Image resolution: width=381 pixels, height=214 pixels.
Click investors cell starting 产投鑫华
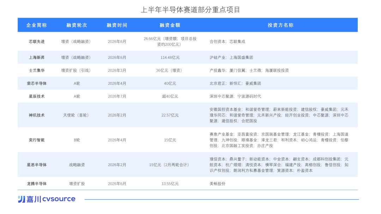(x=249, y=70)
